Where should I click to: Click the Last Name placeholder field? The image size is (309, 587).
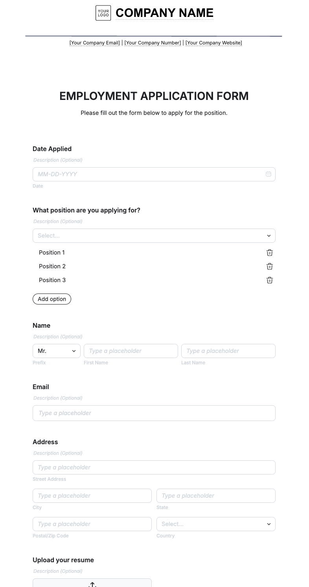[228, 351]
